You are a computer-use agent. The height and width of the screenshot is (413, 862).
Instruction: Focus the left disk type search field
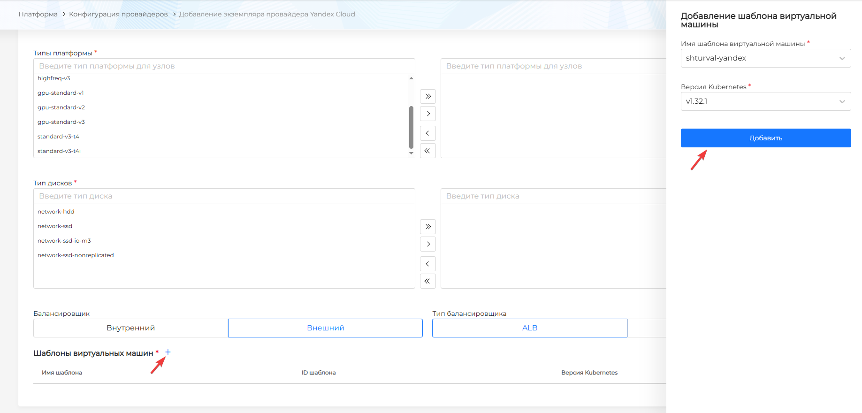click(x=224, y=196)
